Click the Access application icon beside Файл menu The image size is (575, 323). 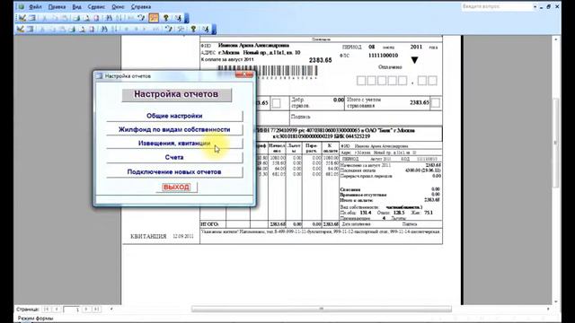21,6
